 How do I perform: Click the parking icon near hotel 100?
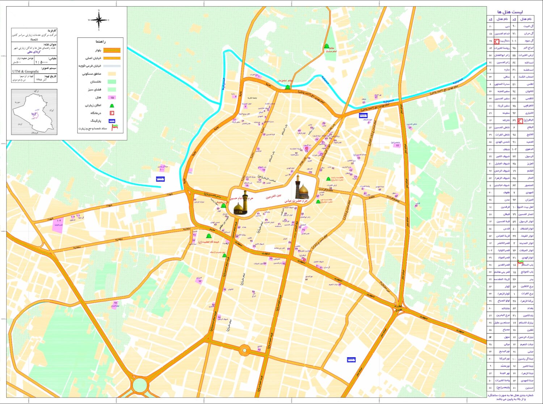click(160, 179)
